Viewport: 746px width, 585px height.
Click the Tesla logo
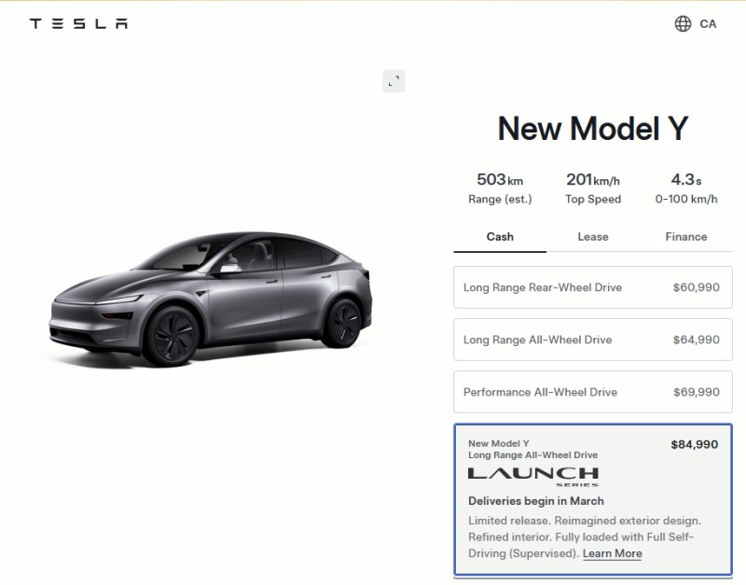[78, 23]
